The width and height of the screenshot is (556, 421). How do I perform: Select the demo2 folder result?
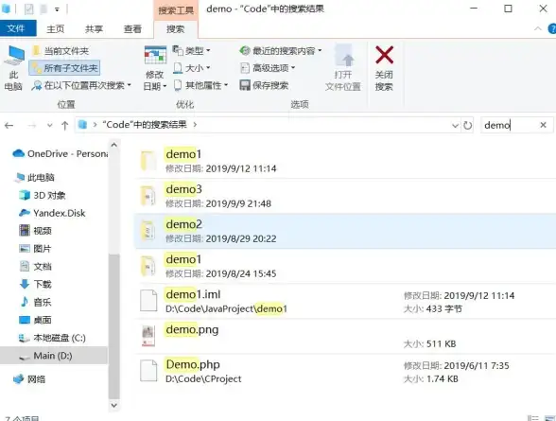[x=345, y=231]
